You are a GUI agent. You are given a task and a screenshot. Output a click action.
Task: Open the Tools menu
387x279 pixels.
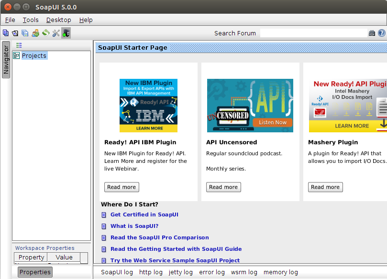[31, 20]
